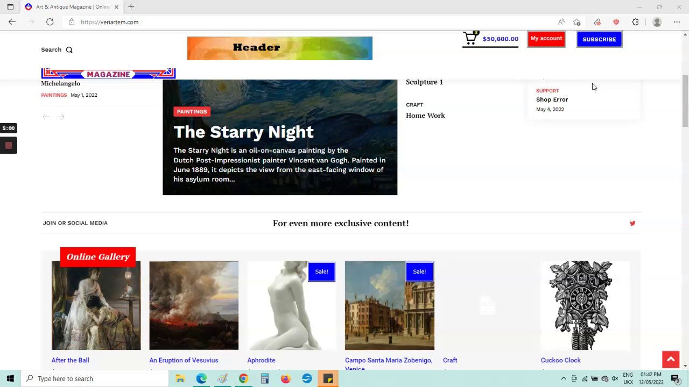Expand hidden system tray icons

click(564, 378)
